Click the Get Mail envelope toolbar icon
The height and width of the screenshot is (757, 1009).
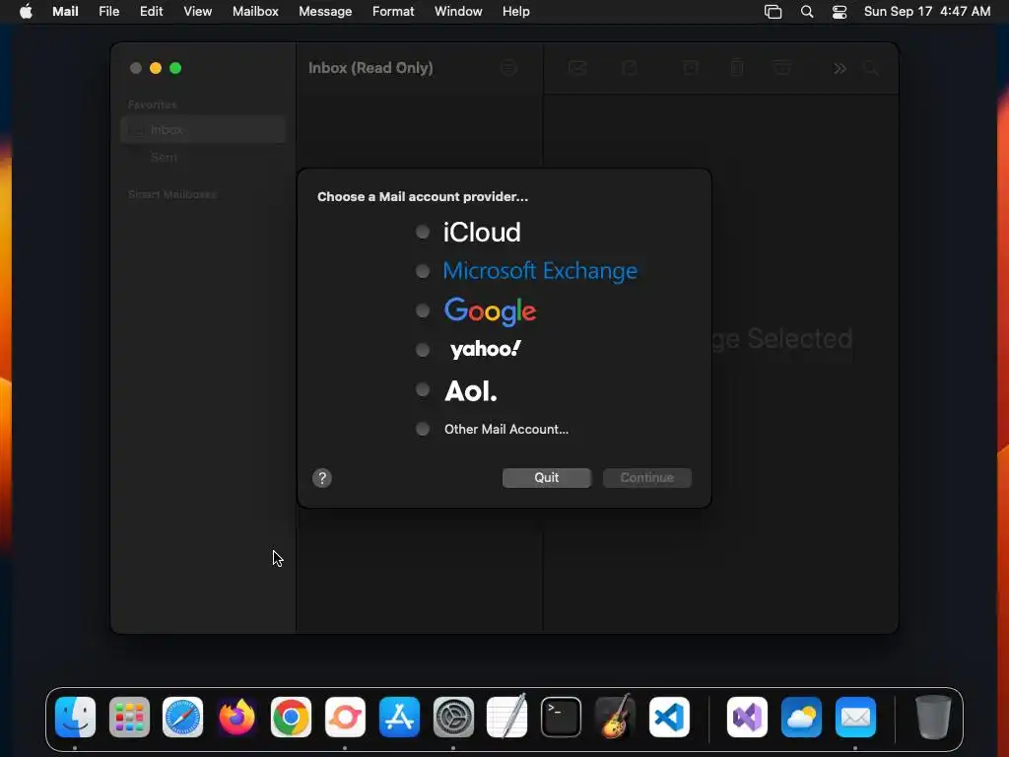[577, 68]
